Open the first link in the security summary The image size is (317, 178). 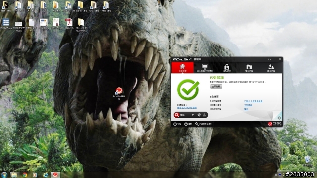click(253, 101)
